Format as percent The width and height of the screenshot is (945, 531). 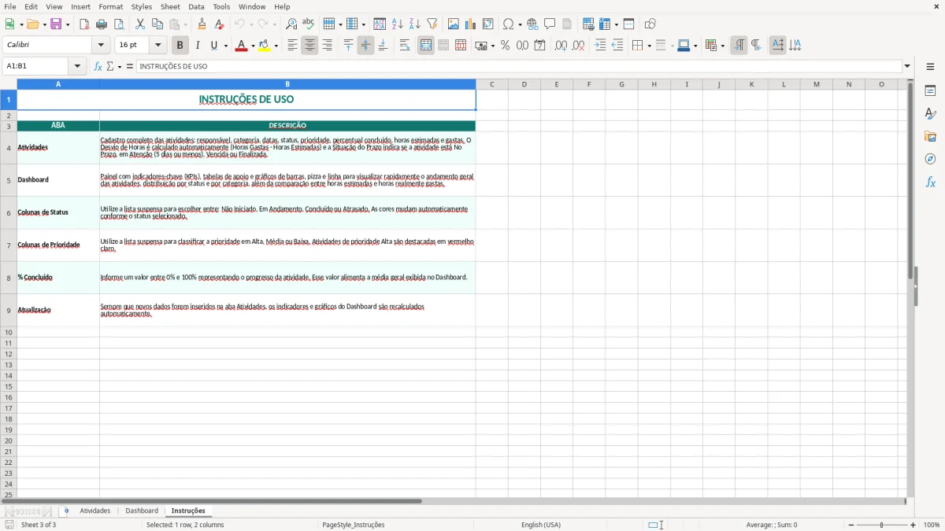click(x=505, y=46)
